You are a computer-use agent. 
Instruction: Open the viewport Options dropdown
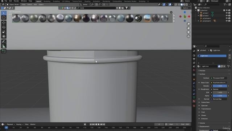(186, 8)
